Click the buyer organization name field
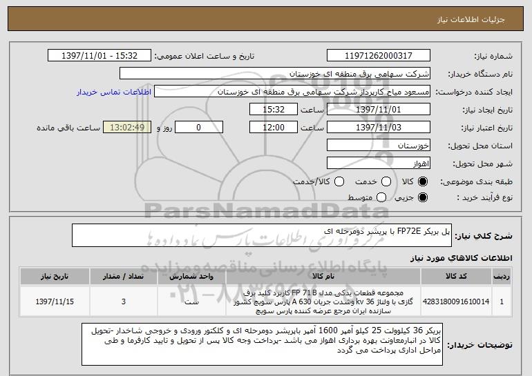Screen dimensions: 532x376 (275, 74)
